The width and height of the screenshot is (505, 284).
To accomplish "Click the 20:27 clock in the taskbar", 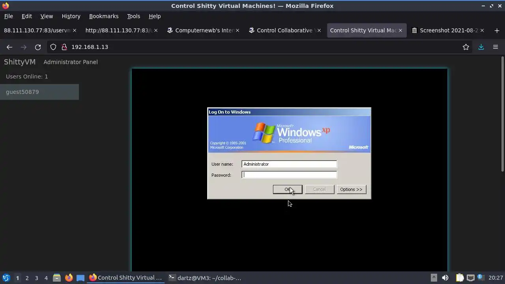I will [496, 278].
